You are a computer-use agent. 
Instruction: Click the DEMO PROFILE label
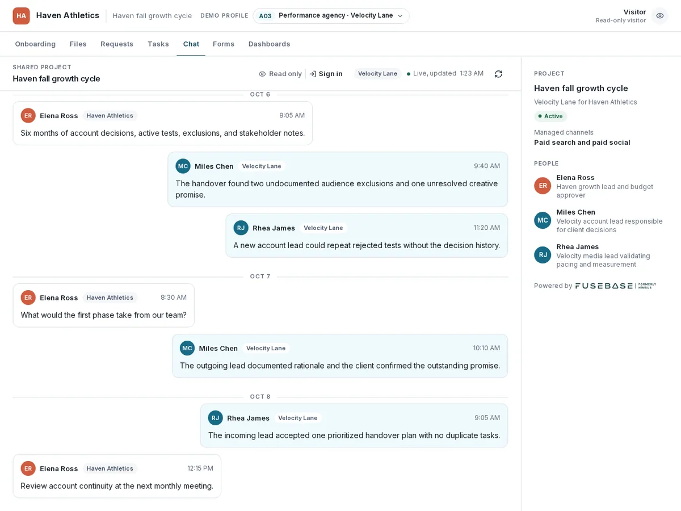[x=224, y=16]
